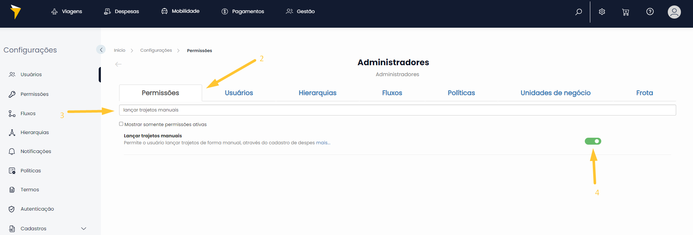The width and height of the screenshot is (693, 235).
Task: Go back using the left arrow icon
Action: click(118, 64)
